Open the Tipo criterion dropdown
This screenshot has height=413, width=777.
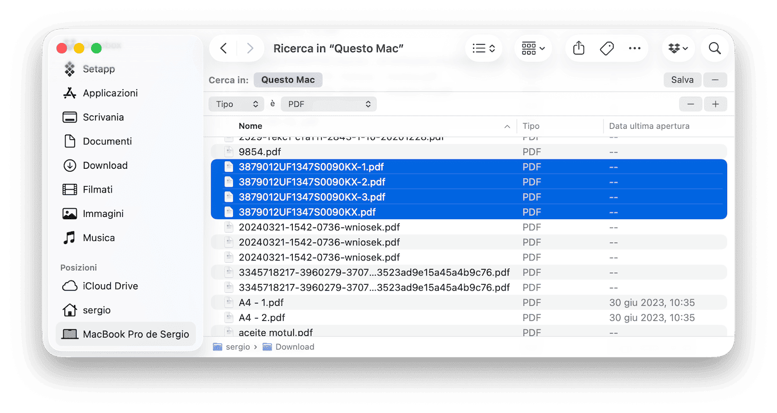(237, 104)
